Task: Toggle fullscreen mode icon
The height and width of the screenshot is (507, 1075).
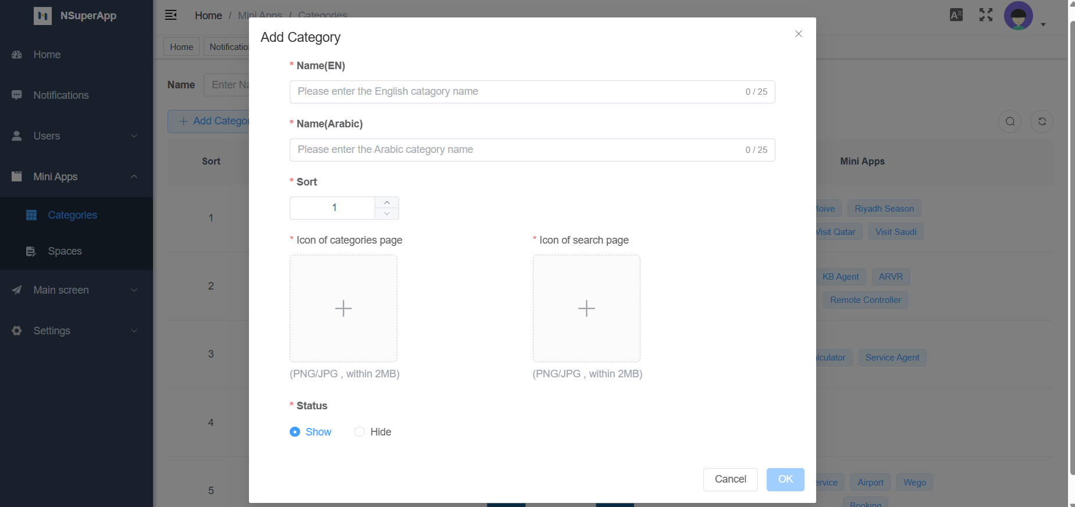Action: pos(985,15)
